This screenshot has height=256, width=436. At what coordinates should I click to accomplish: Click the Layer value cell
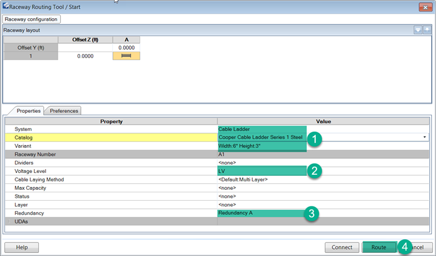coord(323,205)
